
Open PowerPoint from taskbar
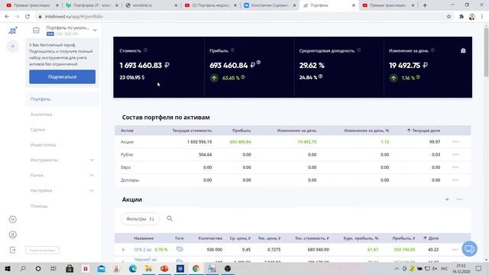pyautogui.click(x=164, y=268)
